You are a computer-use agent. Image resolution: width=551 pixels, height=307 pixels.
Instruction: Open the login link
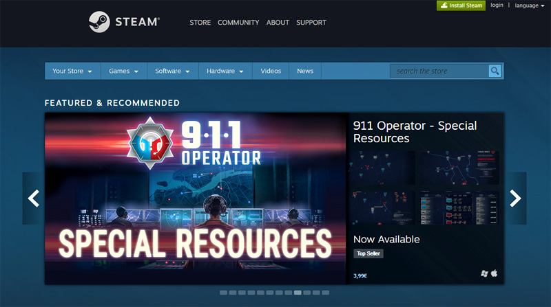point(497,5)
